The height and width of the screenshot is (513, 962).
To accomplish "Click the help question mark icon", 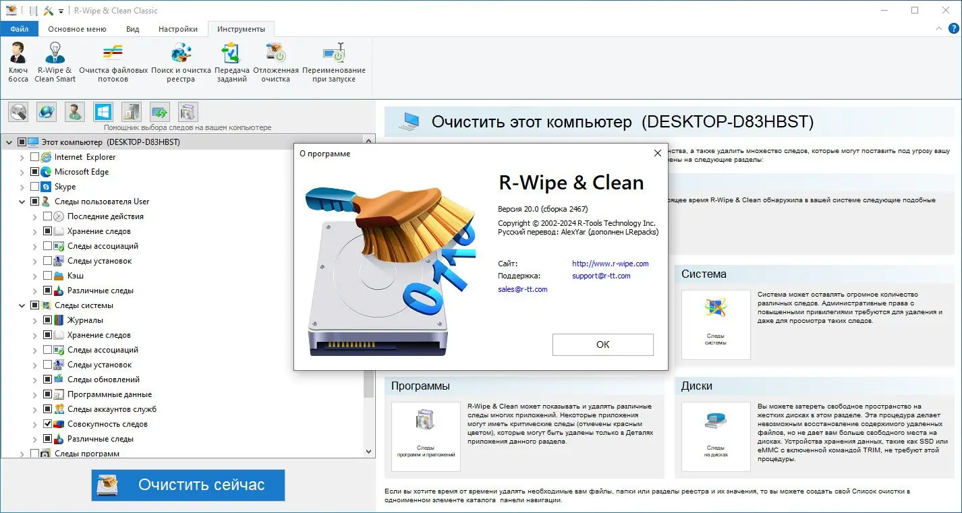I will point(952,28).
